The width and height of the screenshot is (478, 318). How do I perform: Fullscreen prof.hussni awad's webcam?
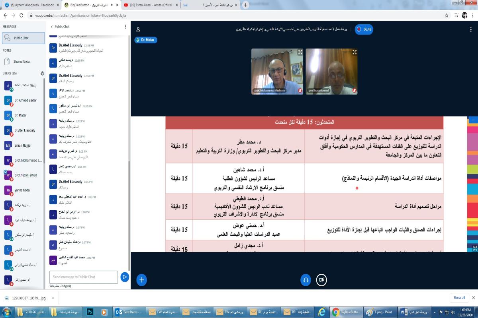tap(355, 52)
